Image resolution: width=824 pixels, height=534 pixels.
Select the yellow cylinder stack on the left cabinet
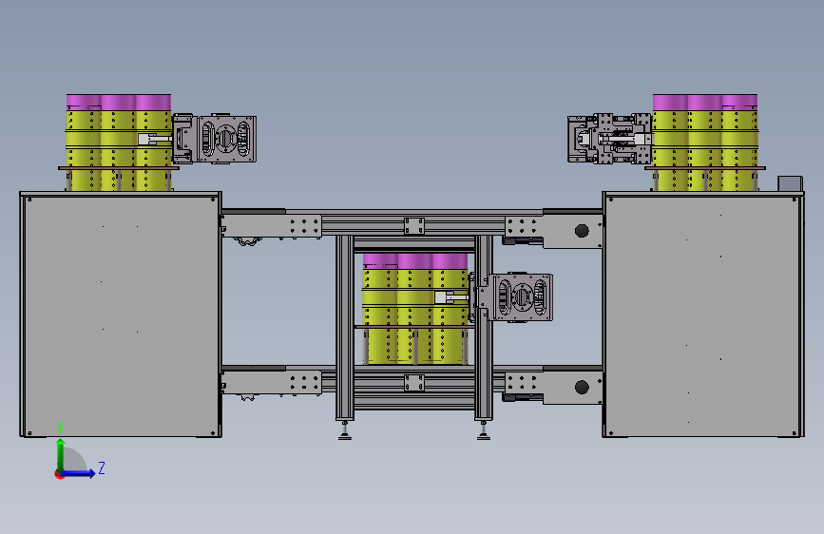point(118,150)
